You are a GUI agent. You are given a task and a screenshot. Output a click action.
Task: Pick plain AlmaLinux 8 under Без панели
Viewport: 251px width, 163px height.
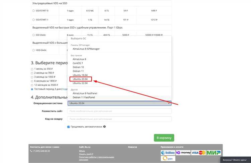[x=79, y=59]
